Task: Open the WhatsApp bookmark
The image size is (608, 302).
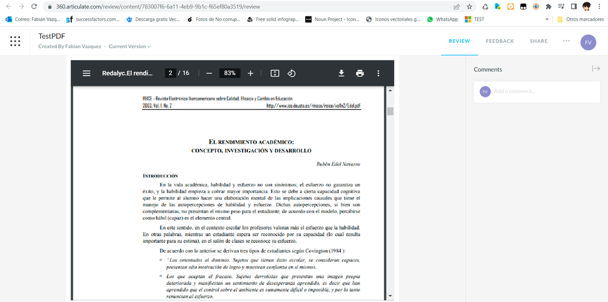Action: point(442,19)
